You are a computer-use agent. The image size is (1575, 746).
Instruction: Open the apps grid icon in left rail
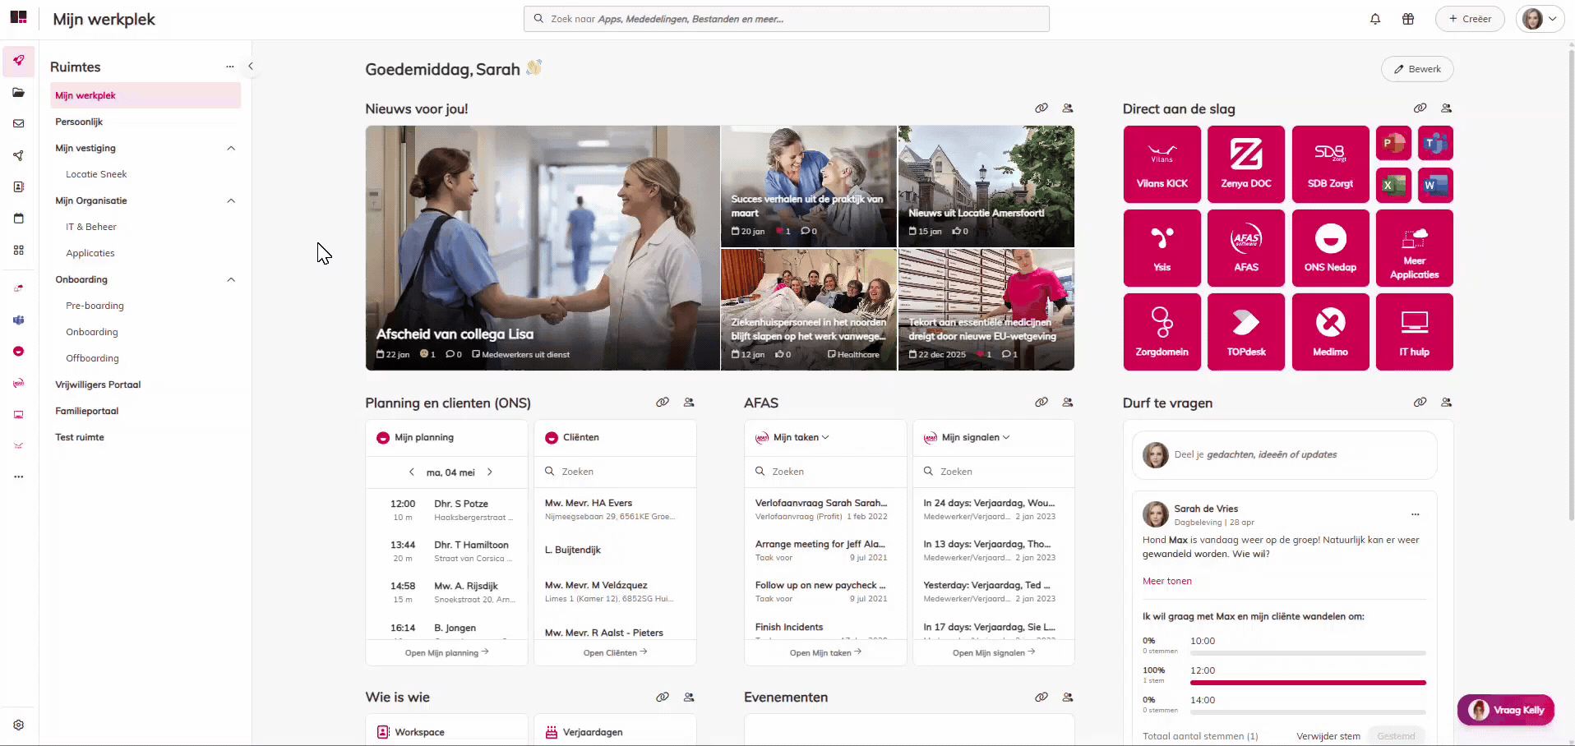click(19, 250)
